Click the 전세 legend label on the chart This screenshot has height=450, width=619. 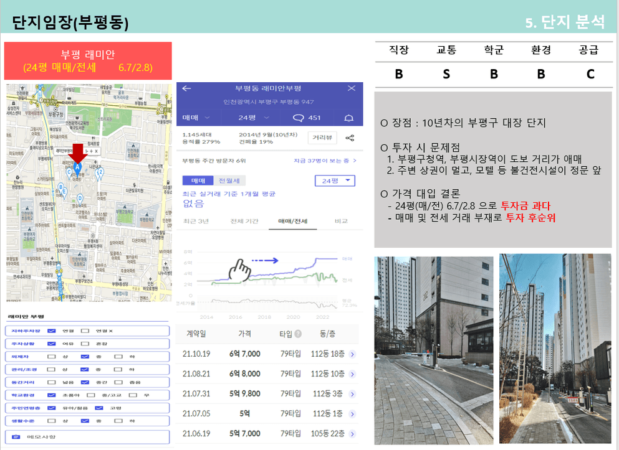tap(347, 280)
